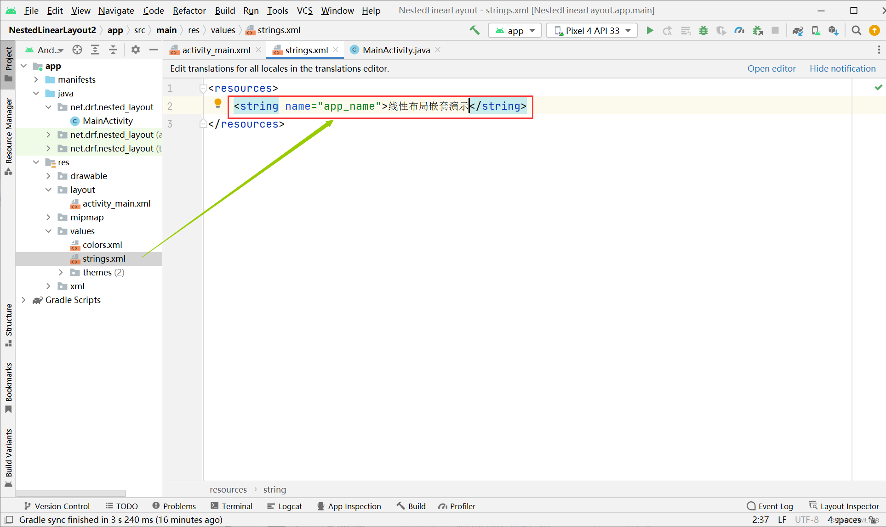Viewport: 886px width, 527px height.
Task: Open the Pixel 4 API 33 device dropdown
Action: point(592,30)
